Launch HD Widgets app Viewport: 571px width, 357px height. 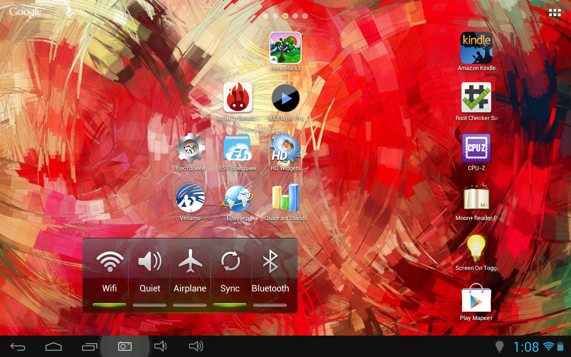(x=285, y=148)
